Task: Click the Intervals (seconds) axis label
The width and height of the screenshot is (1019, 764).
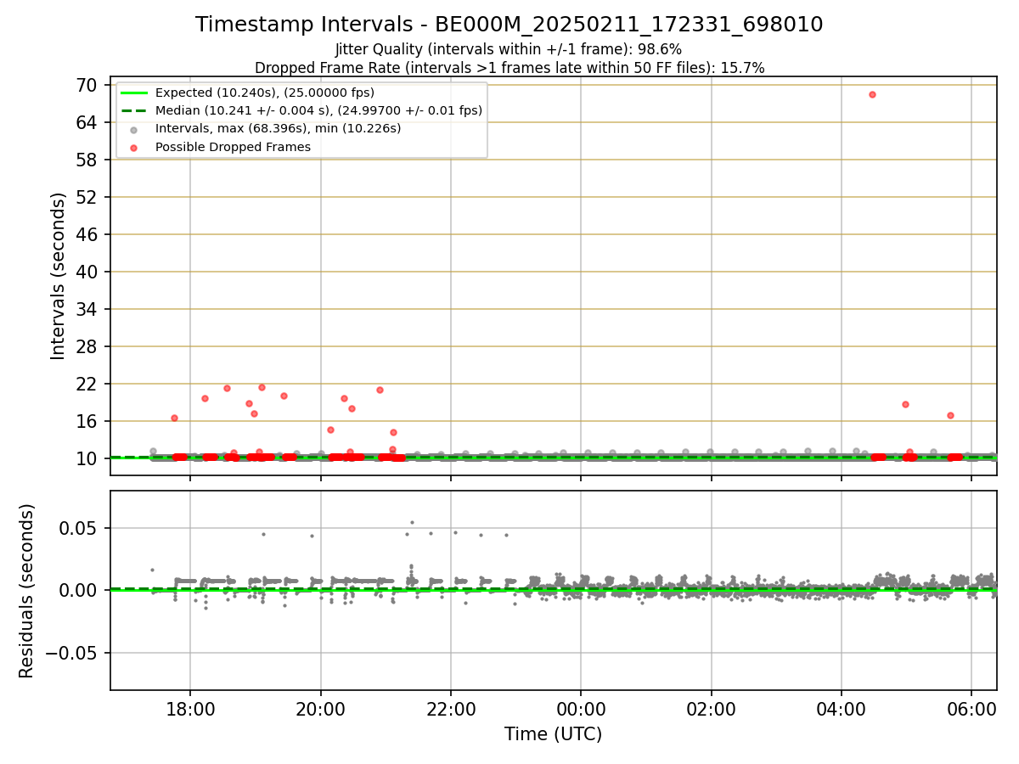Action: click(x=58, y=276)
